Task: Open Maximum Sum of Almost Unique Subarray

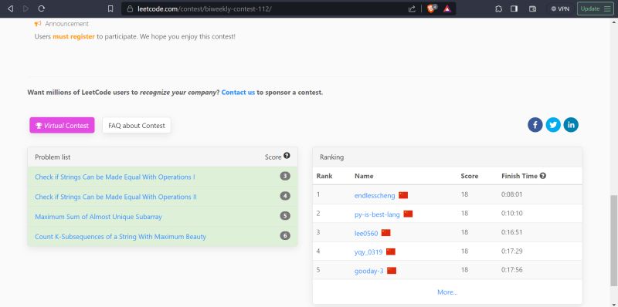Action: [99, 217]
